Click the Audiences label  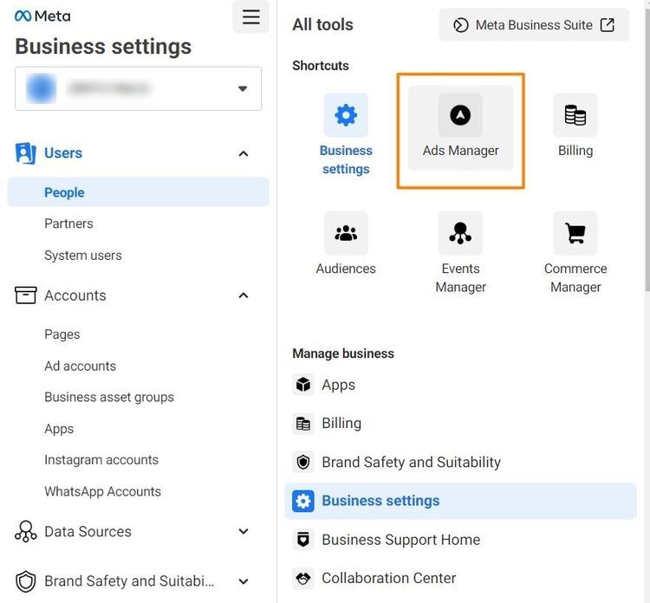pyautogui.click(x=346, y=269)
